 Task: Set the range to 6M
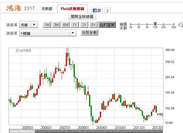pos(65,25)
